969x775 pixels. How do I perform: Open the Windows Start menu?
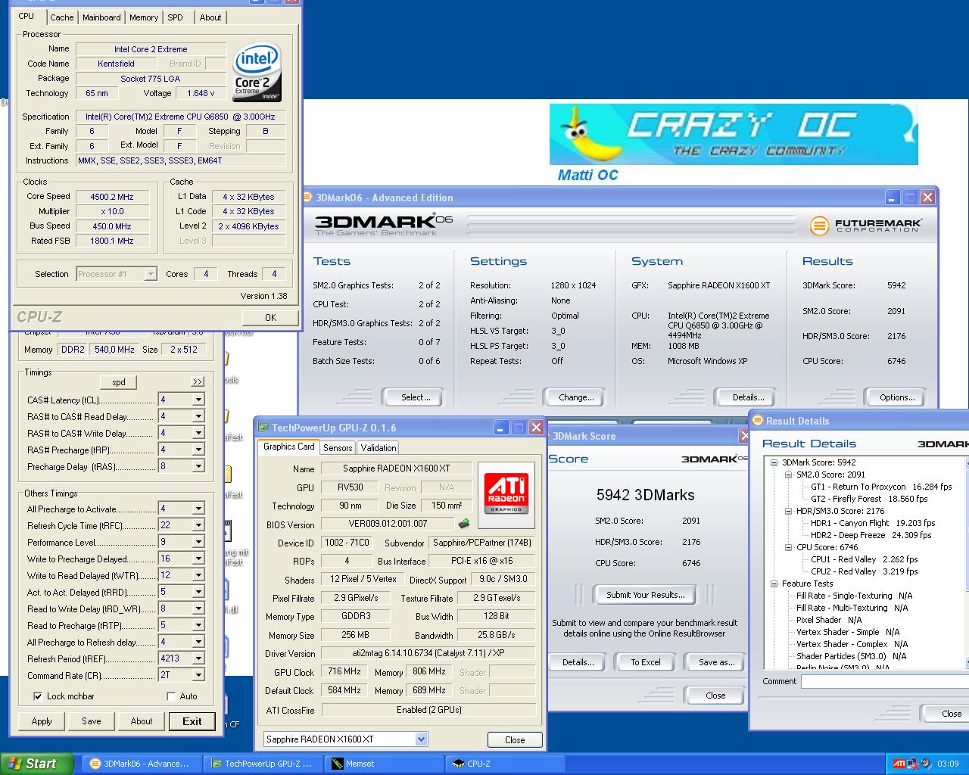click(37, 764)
